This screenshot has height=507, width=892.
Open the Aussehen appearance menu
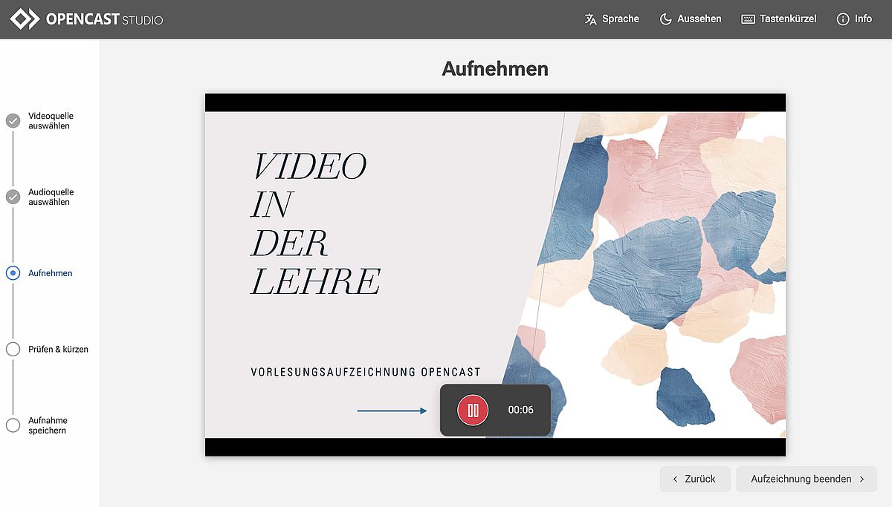click(691, 19)
